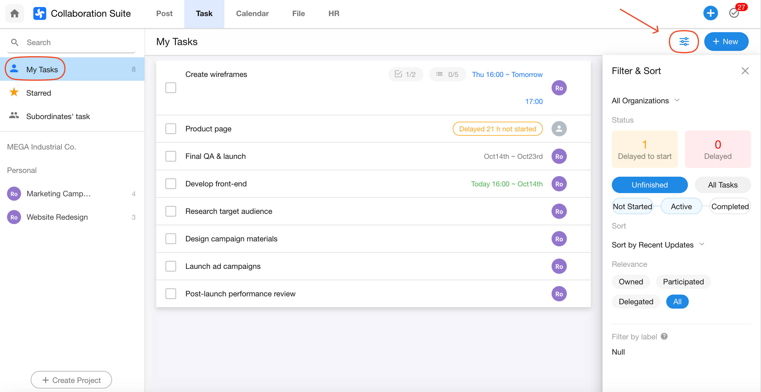
Task: Open notifications checkmark icon with badge 27
Action: [734, 13]
